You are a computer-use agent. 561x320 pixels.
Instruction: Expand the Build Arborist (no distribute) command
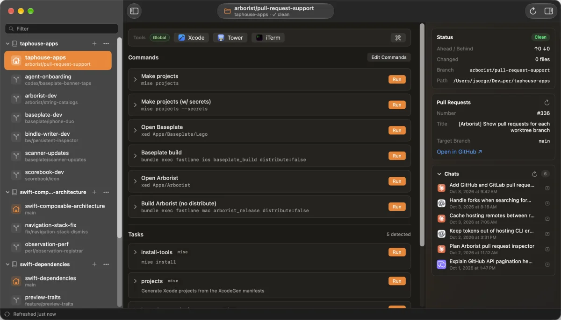coord(135,207)
